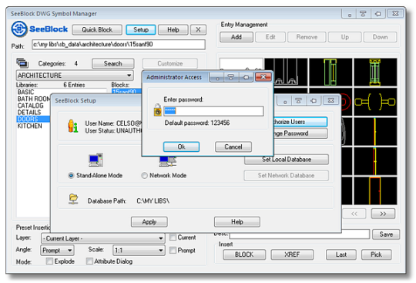Image resolution: width=416 pixels, height=283 pixels.
Task: Select the CATALOG library
Action: tap(30, 106)
